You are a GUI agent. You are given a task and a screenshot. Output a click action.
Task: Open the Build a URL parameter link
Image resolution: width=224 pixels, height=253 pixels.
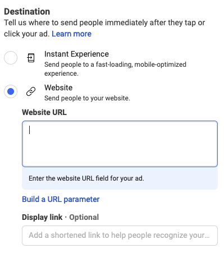tap(61, 199)
